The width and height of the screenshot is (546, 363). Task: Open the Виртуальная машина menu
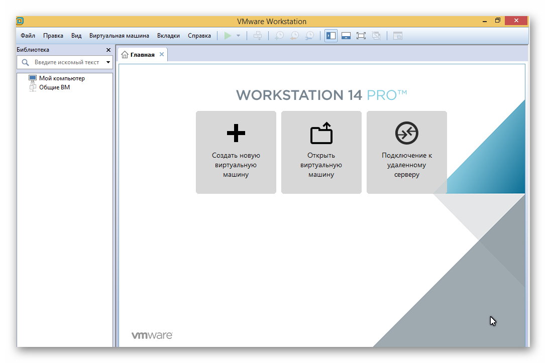pyautogui.click(x=119, y=36)
